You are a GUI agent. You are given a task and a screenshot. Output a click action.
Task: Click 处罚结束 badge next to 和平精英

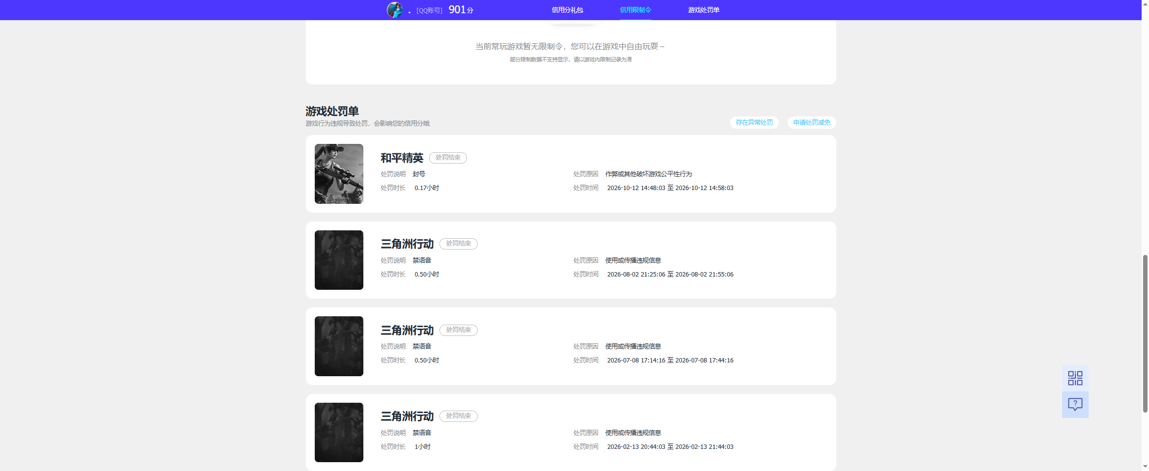pyautogui.click(x=448, y=158)
